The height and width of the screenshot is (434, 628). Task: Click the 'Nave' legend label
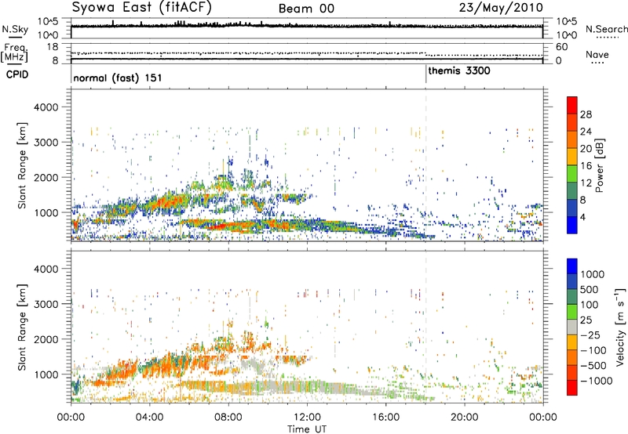pyautogui.click(x=597, y=54)
